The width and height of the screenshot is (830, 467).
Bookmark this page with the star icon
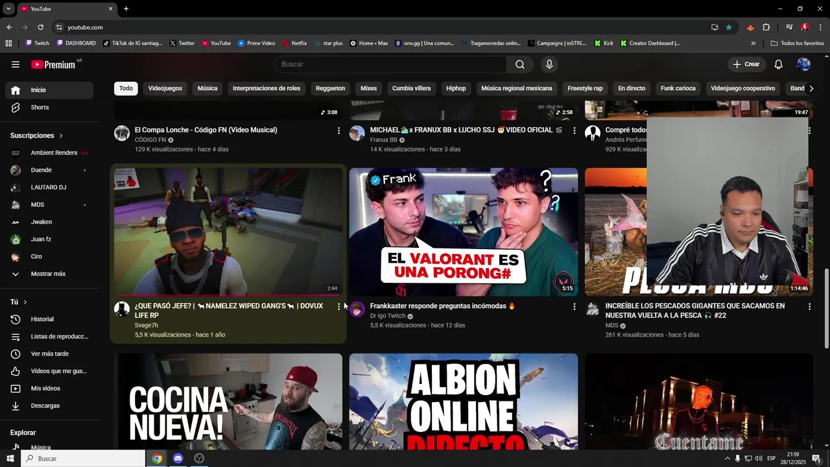point(729,27)
